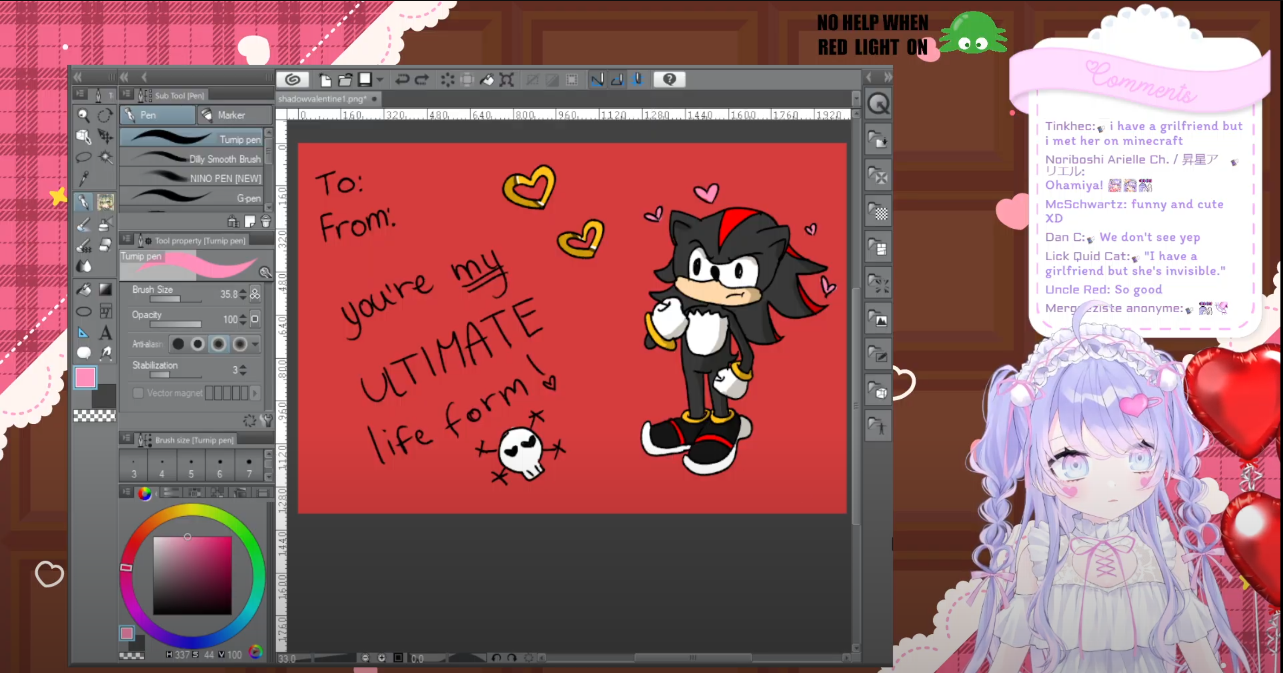Select the Lasso selection tool
This screenshot has height=673, width=1283.
click(x=83, y=157)
